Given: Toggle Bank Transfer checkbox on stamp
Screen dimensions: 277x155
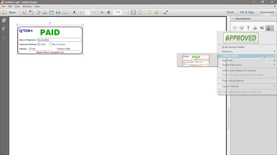Looking at the screenshot, I should pyautogui.click(x=51, y=44).
